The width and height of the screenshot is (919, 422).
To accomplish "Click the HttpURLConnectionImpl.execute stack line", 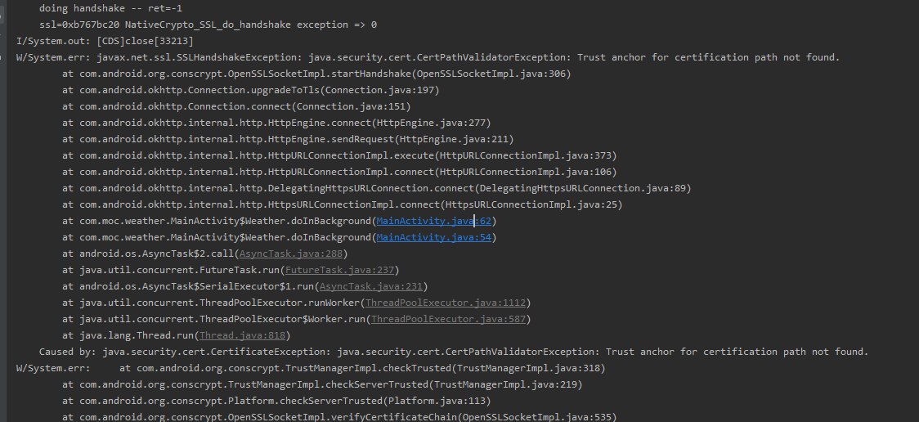I will pos(339,156).
